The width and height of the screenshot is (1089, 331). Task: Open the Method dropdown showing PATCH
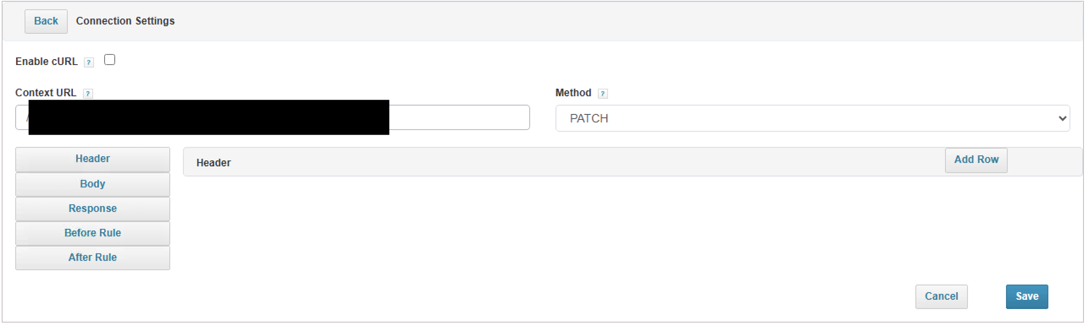coord(813,118)
